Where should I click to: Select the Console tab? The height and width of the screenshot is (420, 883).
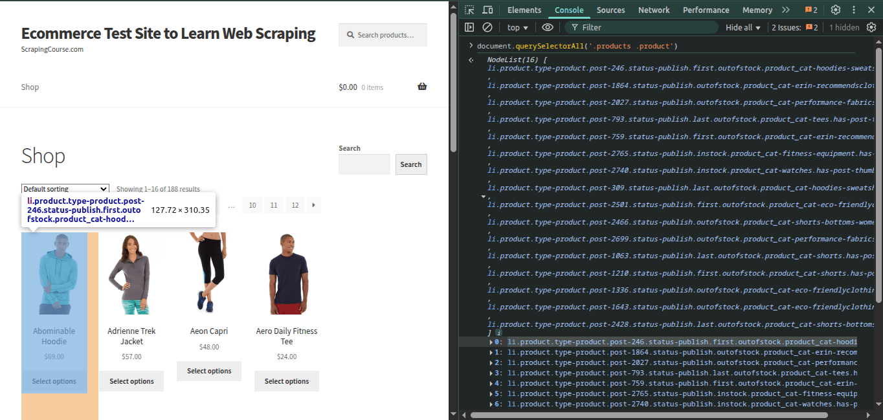pos(569,10)
